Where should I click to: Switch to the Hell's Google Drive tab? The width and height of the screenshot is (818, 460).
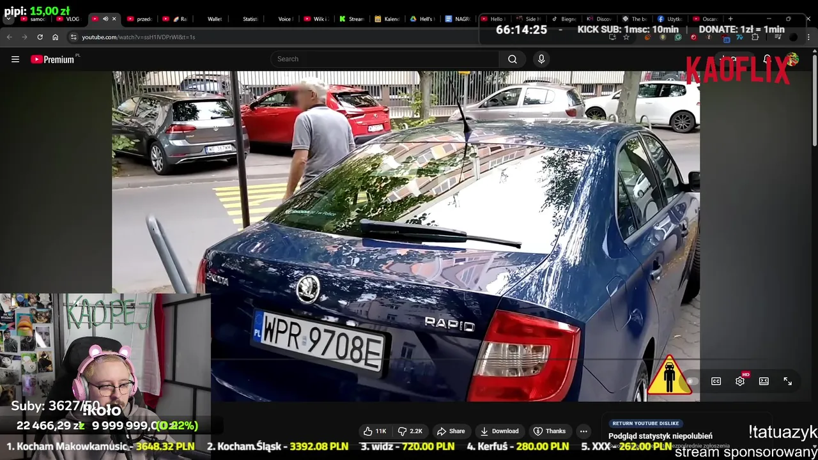pyautogui.click(x=422, y=19)
